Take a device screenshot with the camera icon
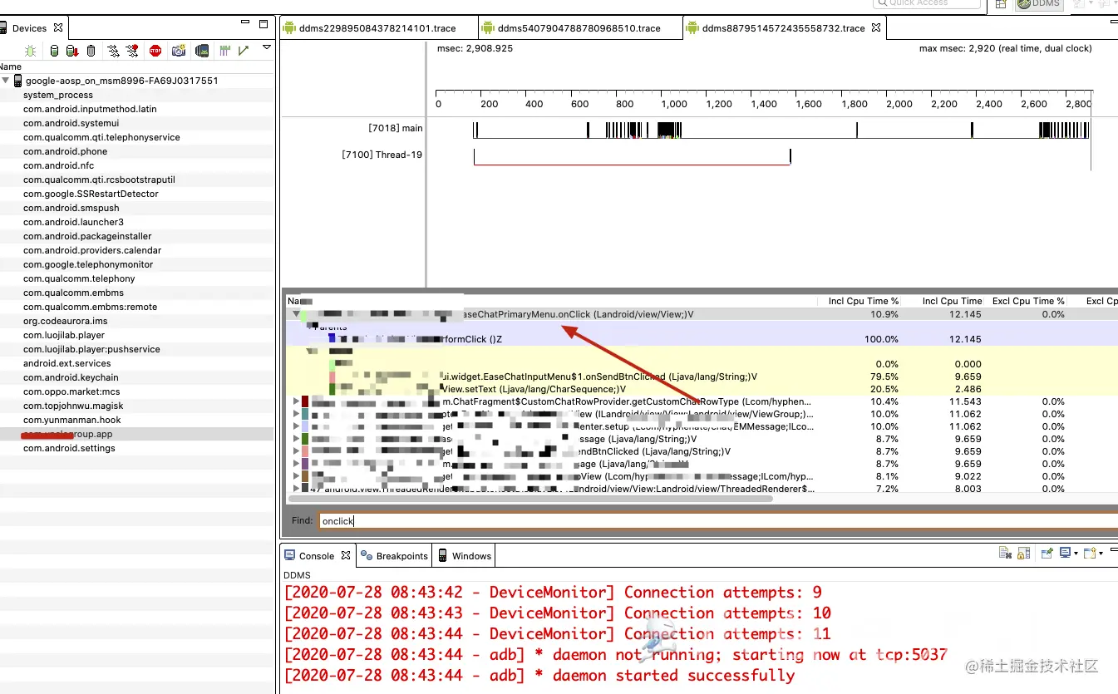 pos(179,51)
